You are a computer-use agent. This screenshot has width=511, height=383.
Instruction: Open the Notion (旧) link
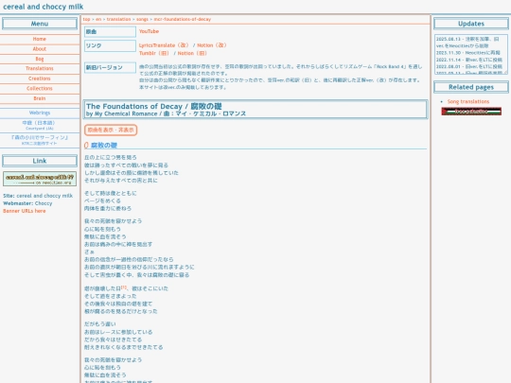point(193,53)
